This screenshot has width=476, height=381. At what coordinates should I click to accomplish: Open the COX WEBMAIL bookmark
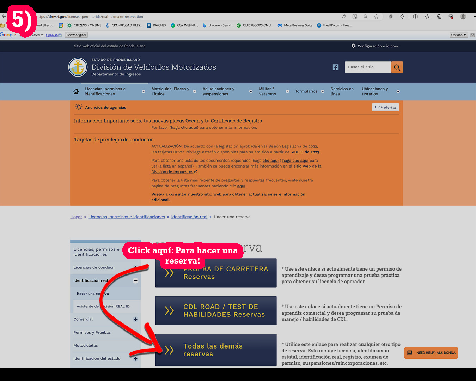click(x=184, y=25)
